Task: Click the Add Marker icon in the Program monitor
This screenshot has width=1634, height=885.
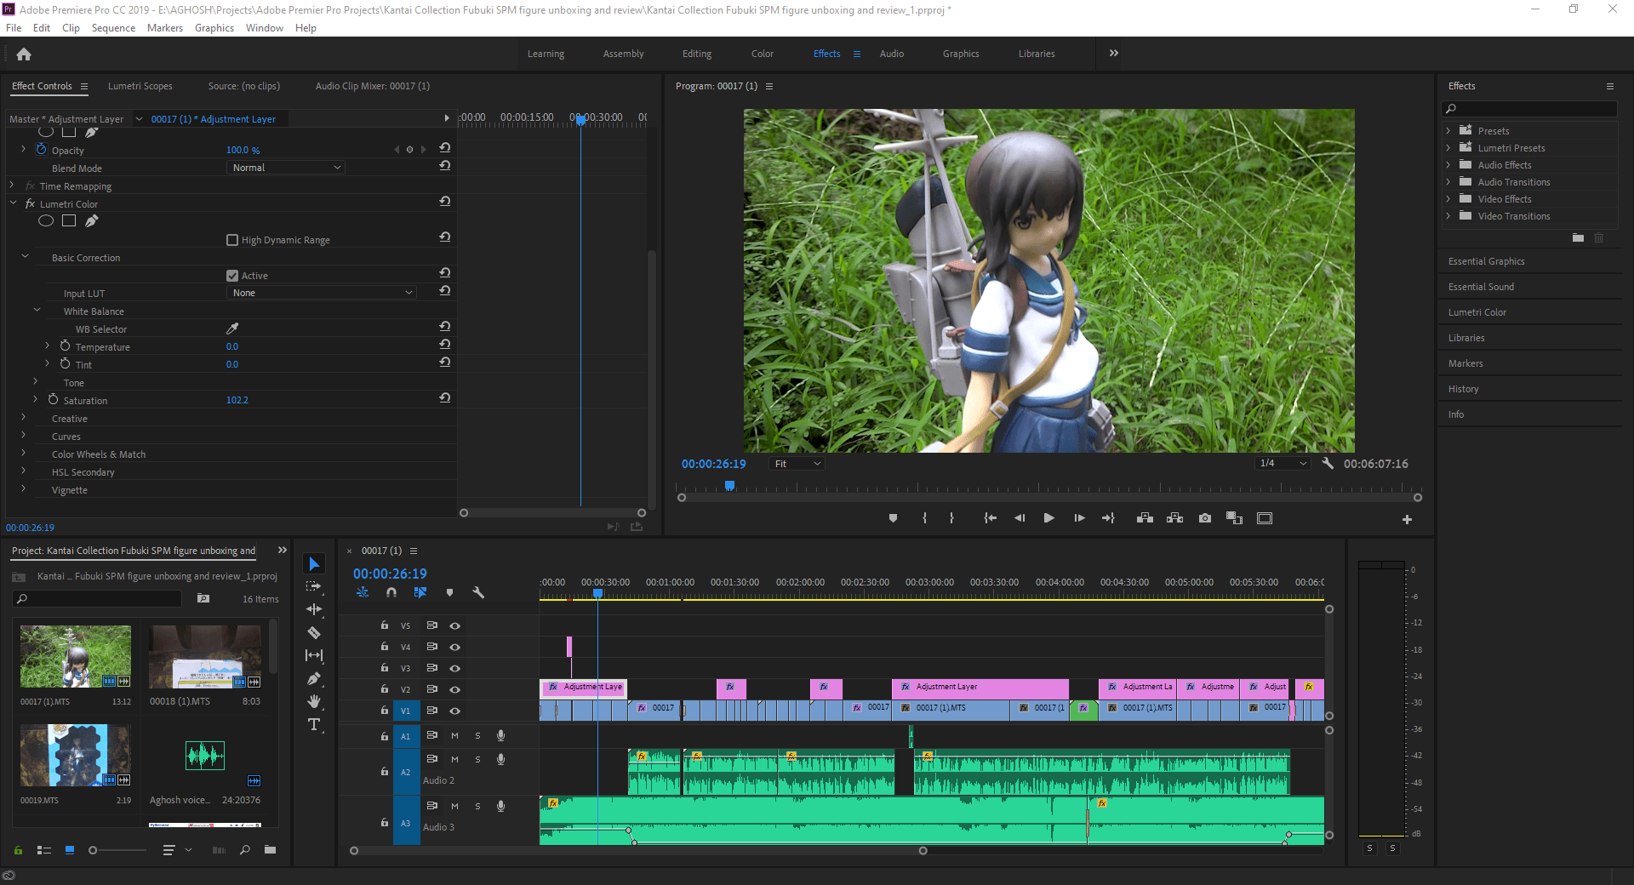Action: pos(893,517)
